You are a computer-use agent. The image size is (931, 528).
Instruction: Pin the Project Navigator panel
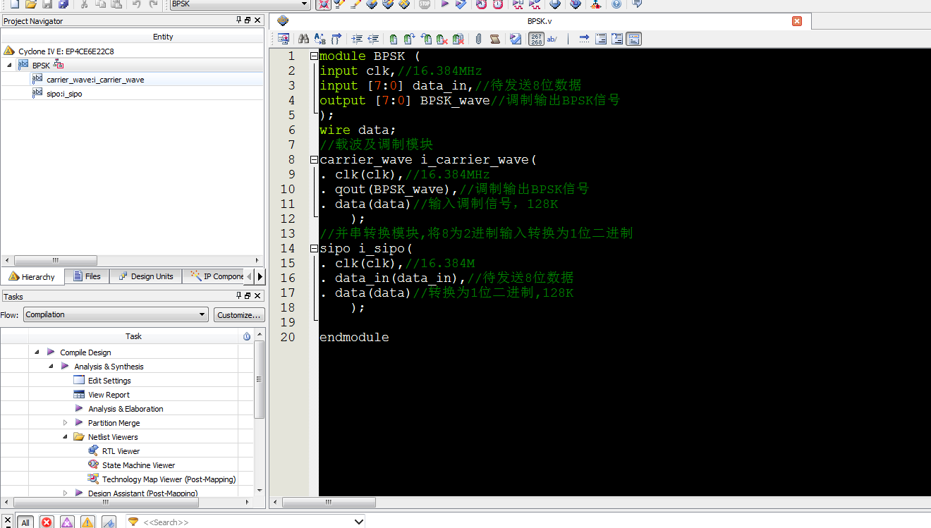239,20
